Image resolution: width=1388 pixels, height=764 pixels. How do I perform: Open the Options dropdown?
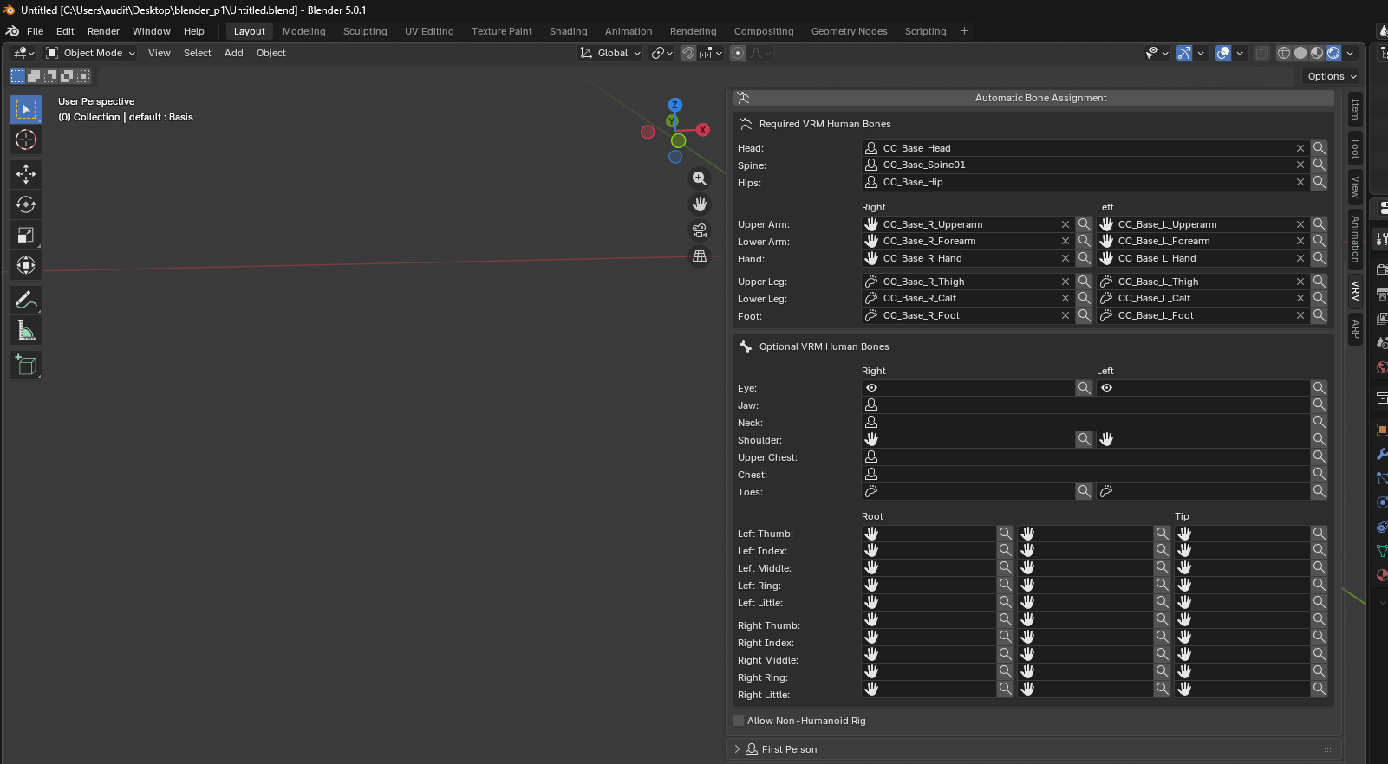1332,76
